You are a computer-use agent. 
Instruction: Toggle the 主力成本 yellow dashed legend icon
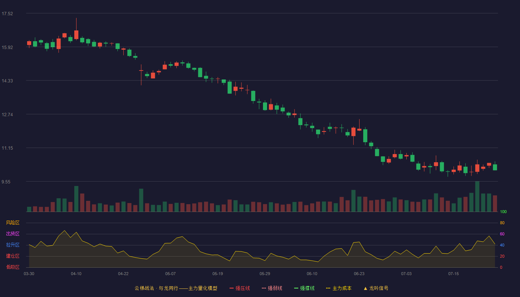pos(328,288)
